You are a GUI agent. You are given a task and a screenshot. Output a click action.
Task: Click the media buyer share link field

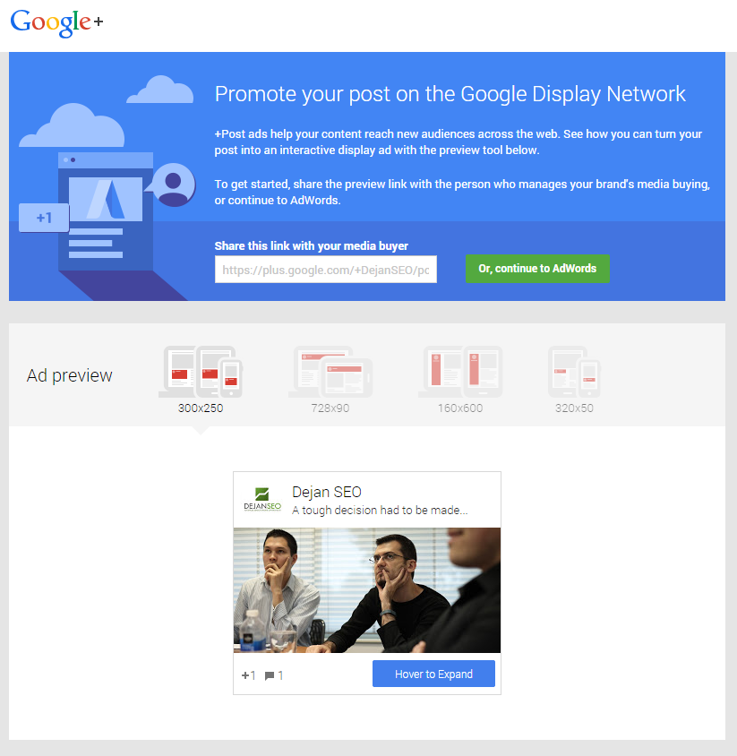326,270
